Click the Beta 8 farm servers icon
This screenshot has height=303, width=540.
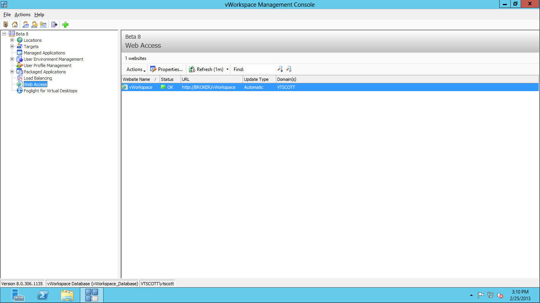pyautogui.click(x=11, y=34)
